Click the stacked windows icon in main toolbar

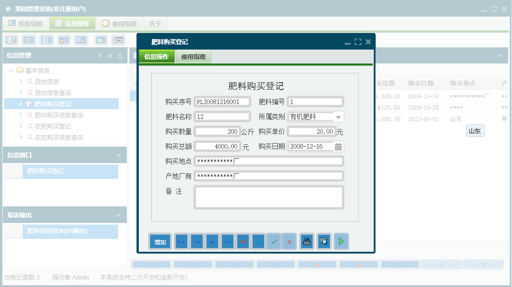[x=118, y=40]
